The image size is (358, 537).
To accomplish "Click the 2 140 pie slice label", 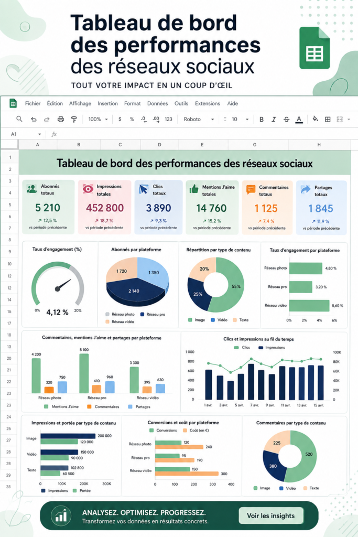I will pyautogui.click(x=134, y=291).
